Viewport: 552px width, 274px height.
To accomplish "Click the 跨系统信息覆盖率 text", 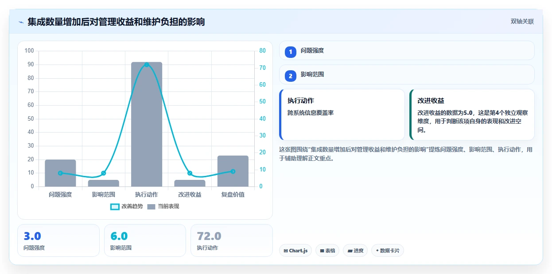I will click(x=311, y=113).
